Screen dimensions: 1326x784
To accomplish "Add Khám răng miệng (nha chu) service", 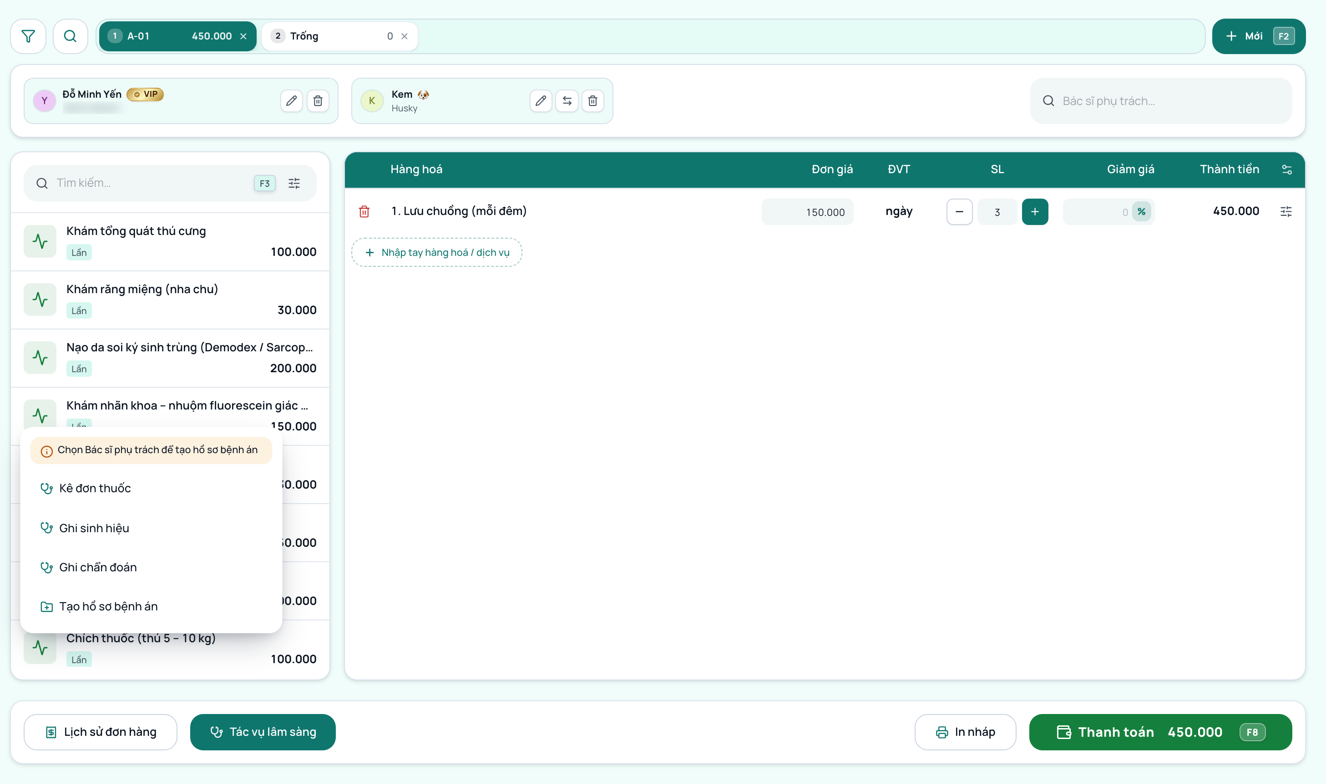I will click(170, 300).
